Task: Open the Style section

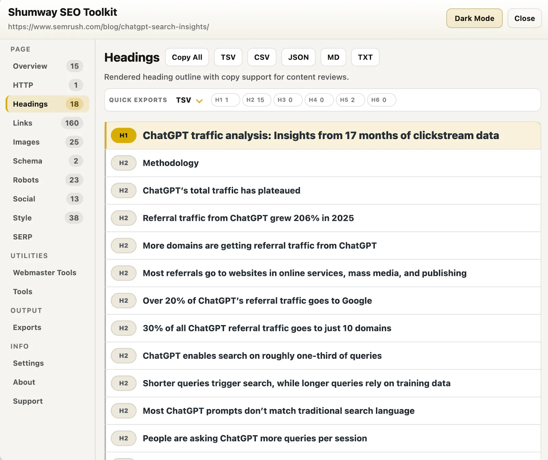Action: (48, 218)
